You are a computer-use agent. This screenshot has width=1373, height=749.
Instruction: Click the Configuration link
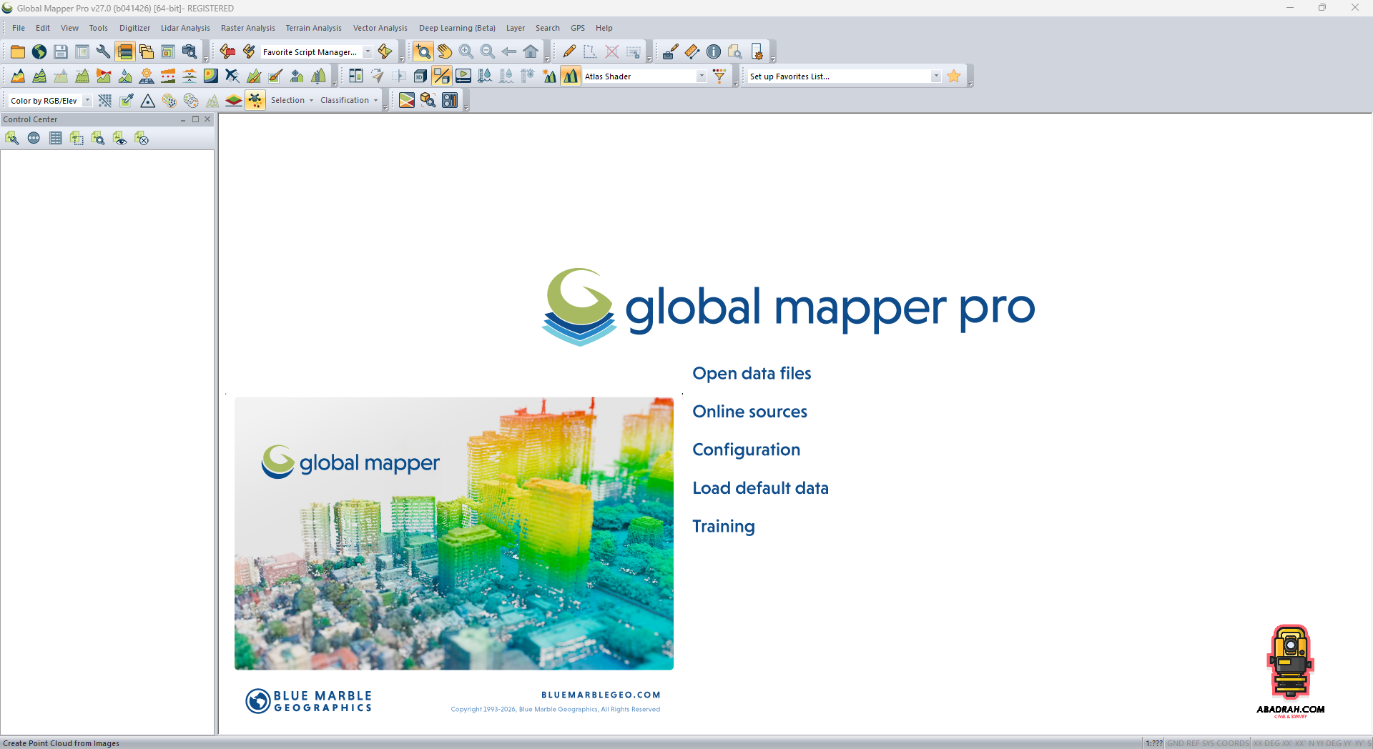tap(746, 450)
